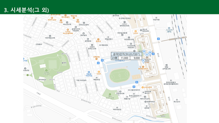Select 가원 아트빌라 map label
The width and height of the screenshot is (219, 123).
point(81,80)
